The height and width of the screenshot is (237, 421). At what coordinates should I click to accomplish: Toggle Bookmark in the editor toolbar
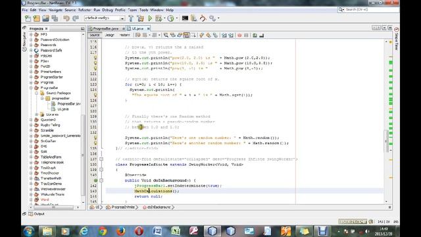(215, 35)
